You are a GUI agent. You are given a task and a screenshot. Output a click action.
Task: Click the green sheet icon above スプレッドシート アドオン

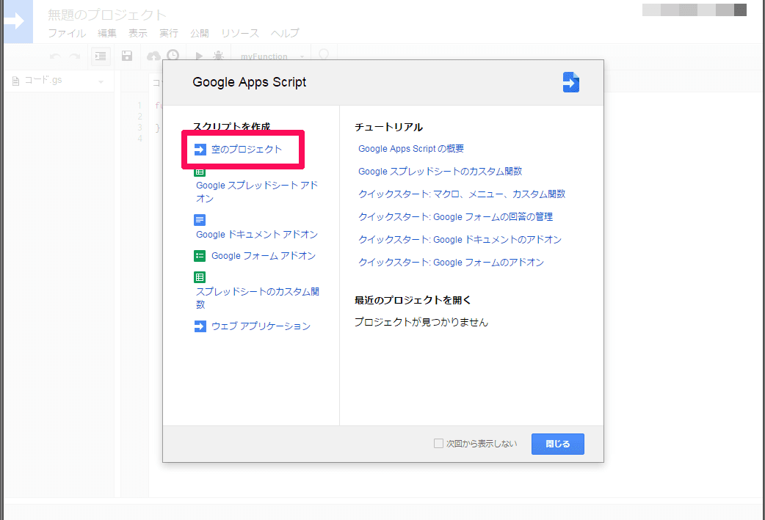point(200,172)
